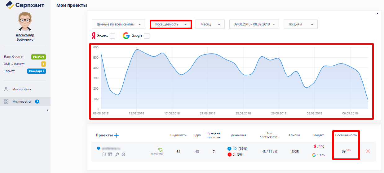Expand the Посещаемость metric dropdown
This screenshot has width=384, height=173.
171,24
